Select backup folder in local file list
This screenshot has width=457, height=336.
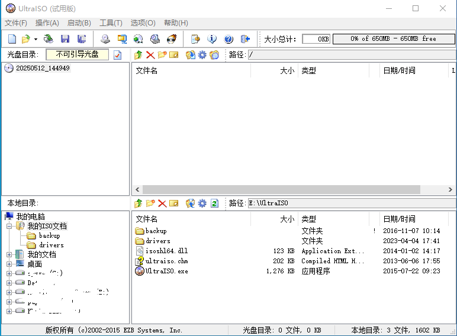(x=156, y=231)
